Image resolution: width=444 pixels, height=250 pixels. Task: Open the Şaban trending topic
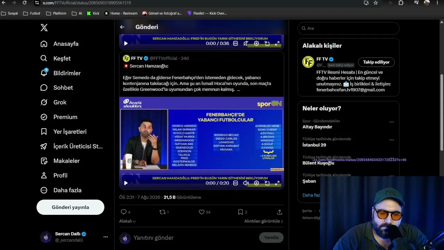[x=309, y=181]
